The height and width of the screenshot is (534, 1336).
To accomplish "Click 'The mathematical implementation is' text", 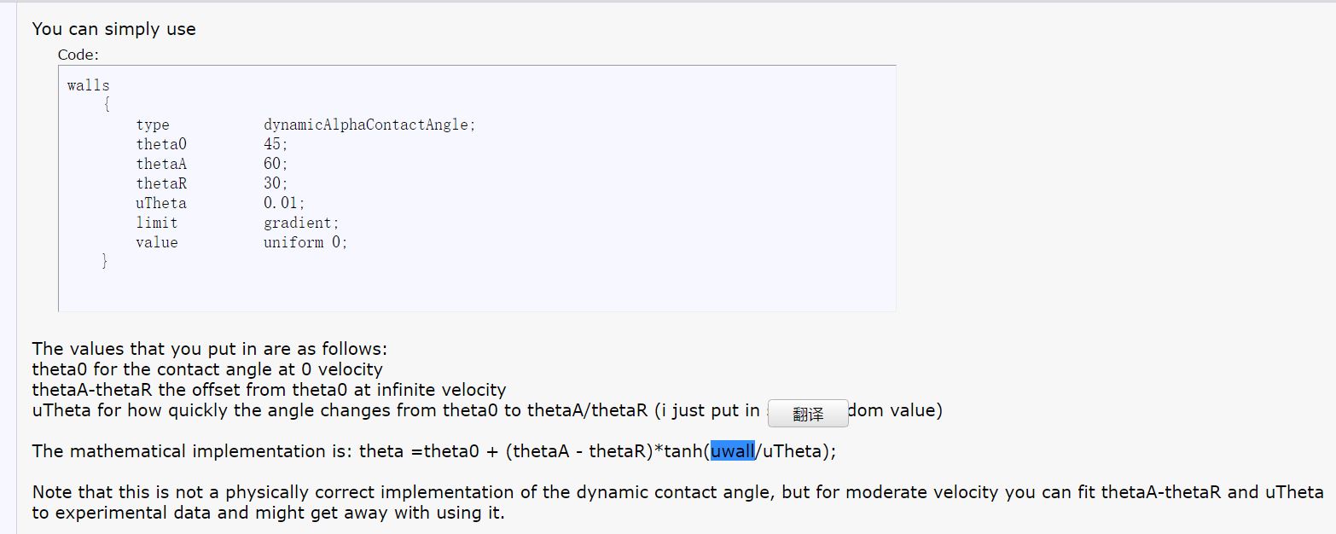I will coord(192,451).
